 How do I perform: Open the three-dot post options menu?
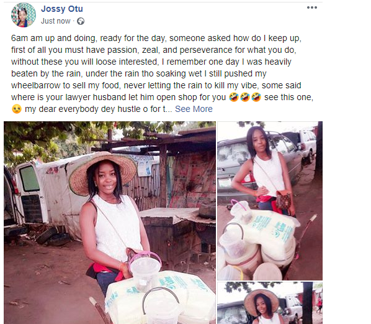click(x=312, y=7)
